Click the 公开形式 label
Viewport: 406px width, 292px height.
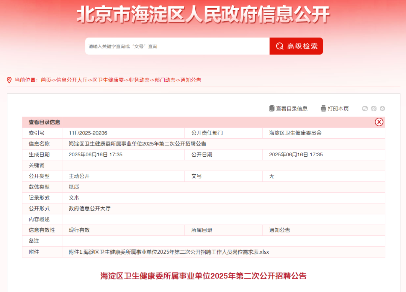pos(39,209)
